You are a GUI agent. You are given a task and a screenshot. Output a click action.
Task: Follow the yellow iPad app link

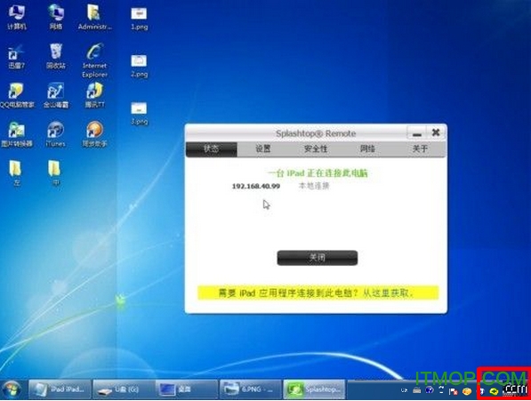pos(318,293)
